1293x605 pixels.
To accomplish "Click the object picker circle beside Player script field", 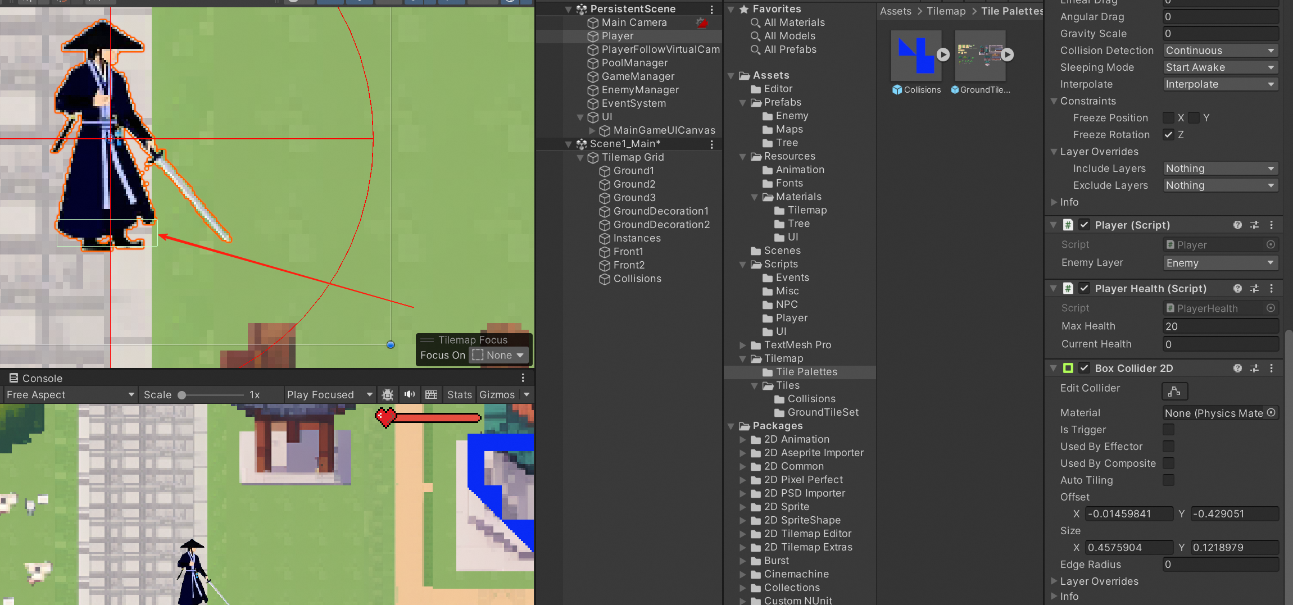I will 1271,244.
